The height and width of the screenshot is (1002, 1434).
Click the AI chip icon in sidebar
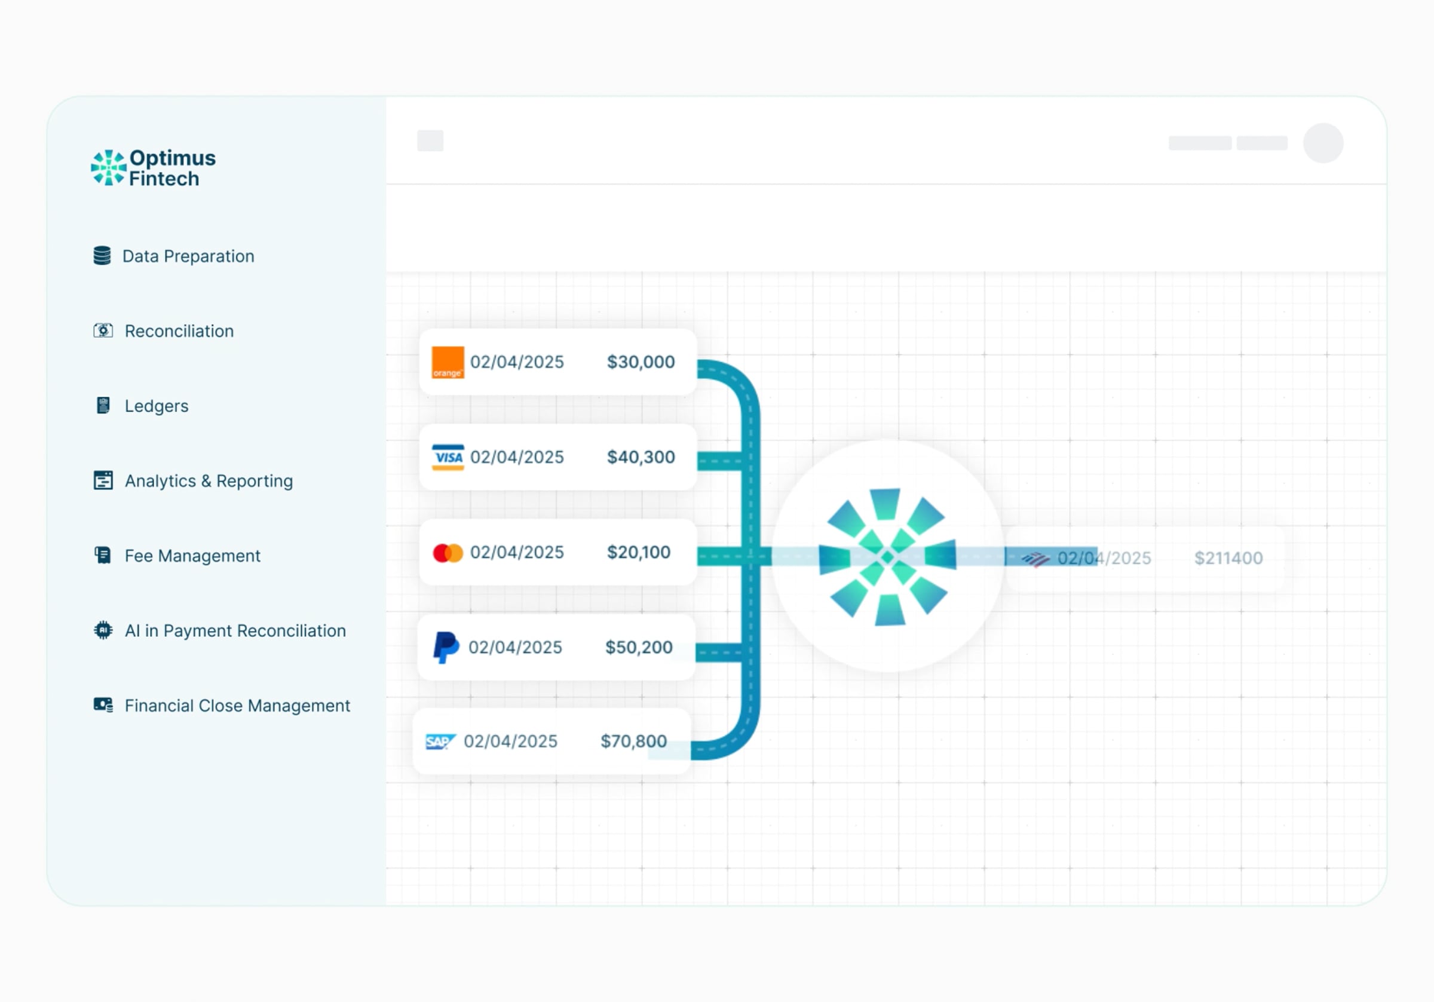[x=103, y=630]
